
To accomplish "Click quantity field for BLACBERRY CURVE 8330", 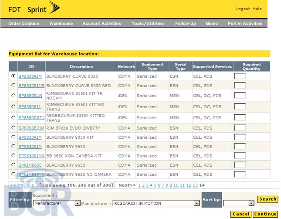I will (240, 76).
